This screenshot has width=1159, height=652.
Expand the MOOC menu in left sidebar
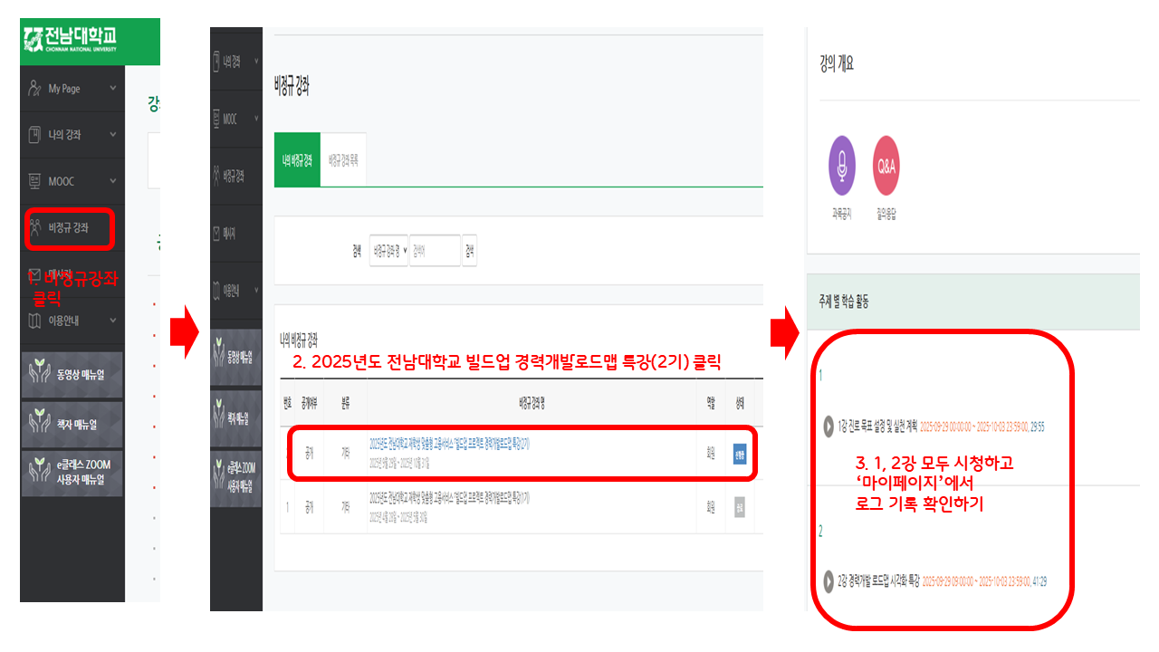(72, 181)
